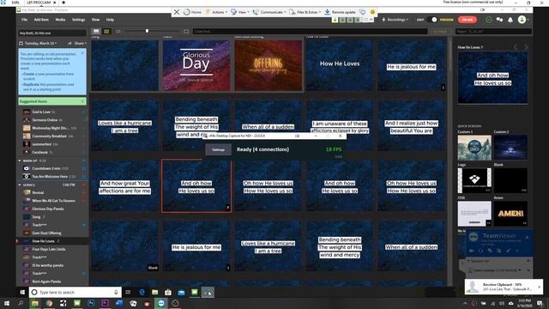Open the Tuesday, March 10 date dropdown
The height and width of the screenshot is (309, 549).
(39, 43)
